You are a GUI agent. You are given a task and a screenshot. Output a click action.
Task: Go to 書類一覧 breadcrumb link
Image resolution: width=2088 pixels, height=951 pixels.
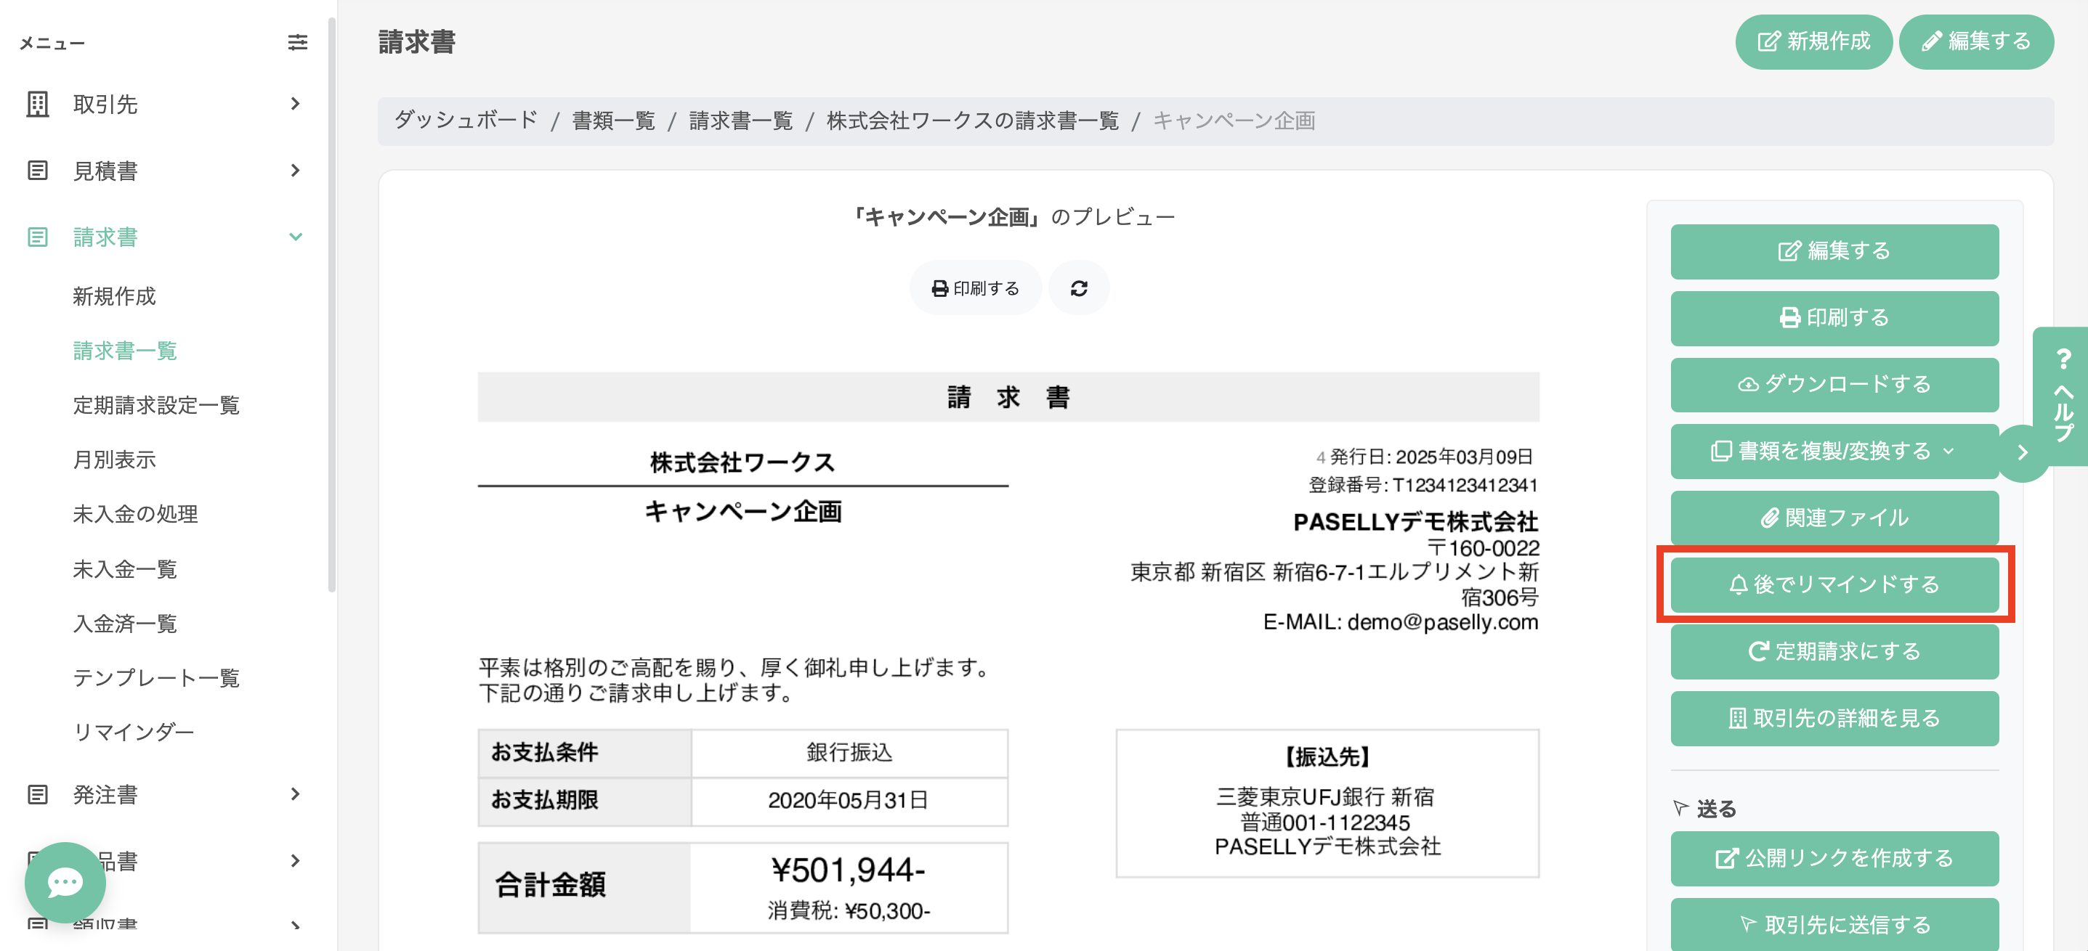click(x=614, y=120)
